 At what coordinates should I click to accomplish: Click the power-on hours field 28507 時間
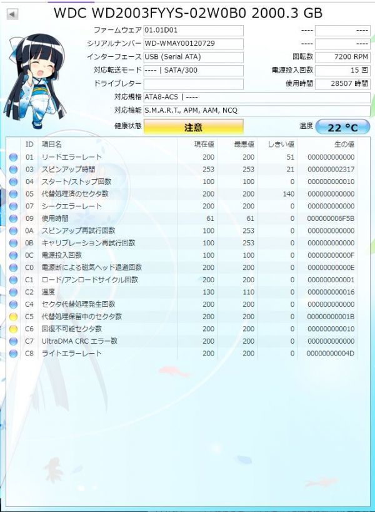[342, 84]
